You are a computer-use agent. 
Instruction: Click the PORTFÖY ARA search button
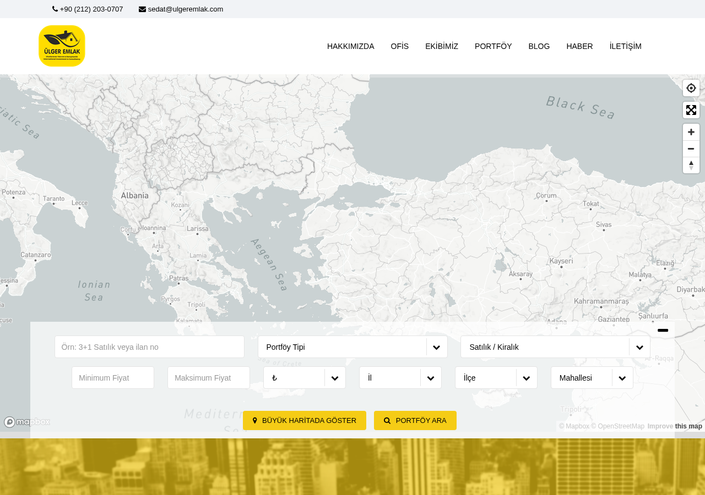point(415,421)
